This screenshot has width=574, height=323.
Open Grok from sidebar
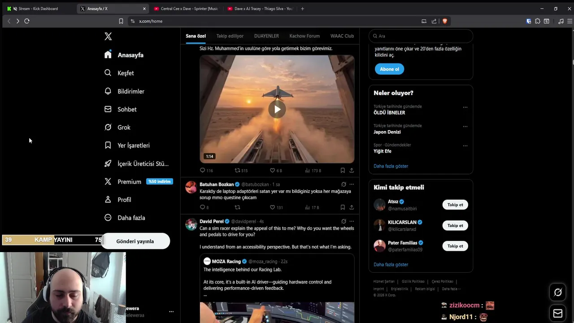coord(117,127)
